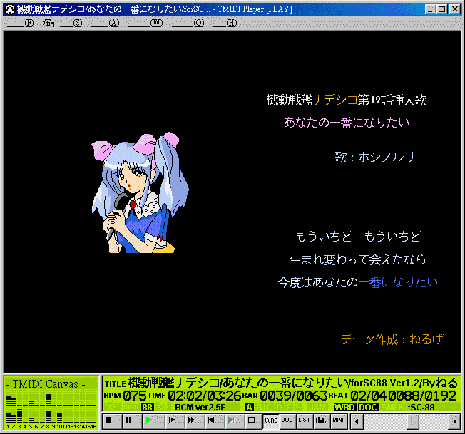The height and width of the screenshot is (434, 465).
Task: Click the slow-play step button
Action: point(170,421)
